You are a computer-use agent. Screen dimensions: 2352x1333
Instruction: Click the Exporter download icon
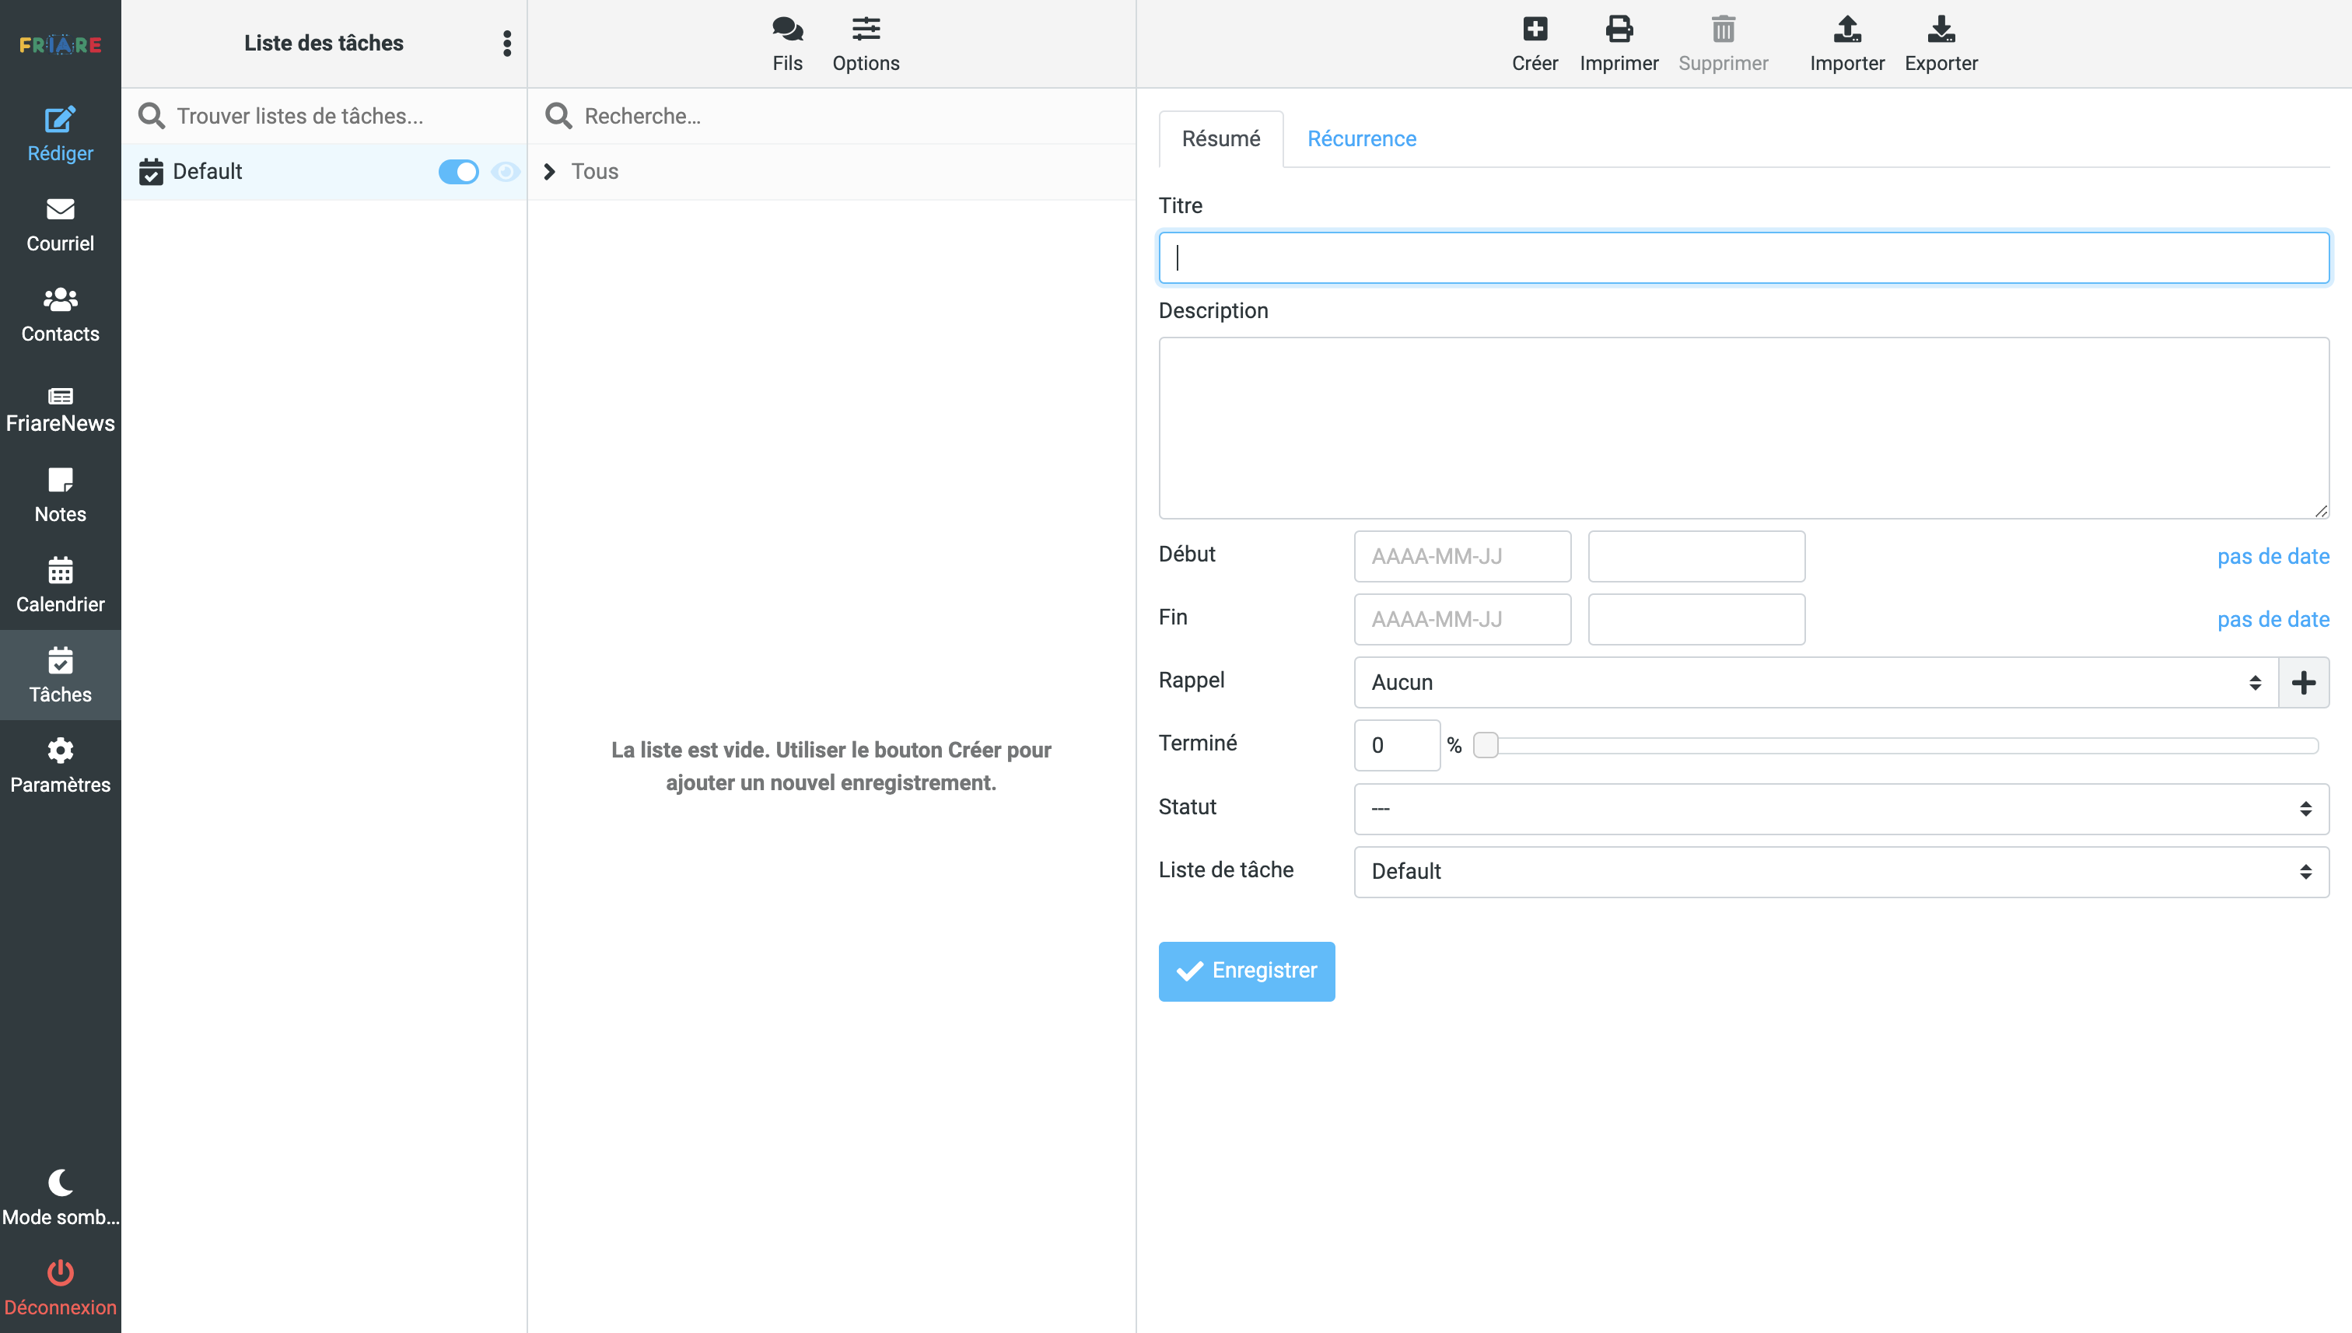pos(1940,30)
